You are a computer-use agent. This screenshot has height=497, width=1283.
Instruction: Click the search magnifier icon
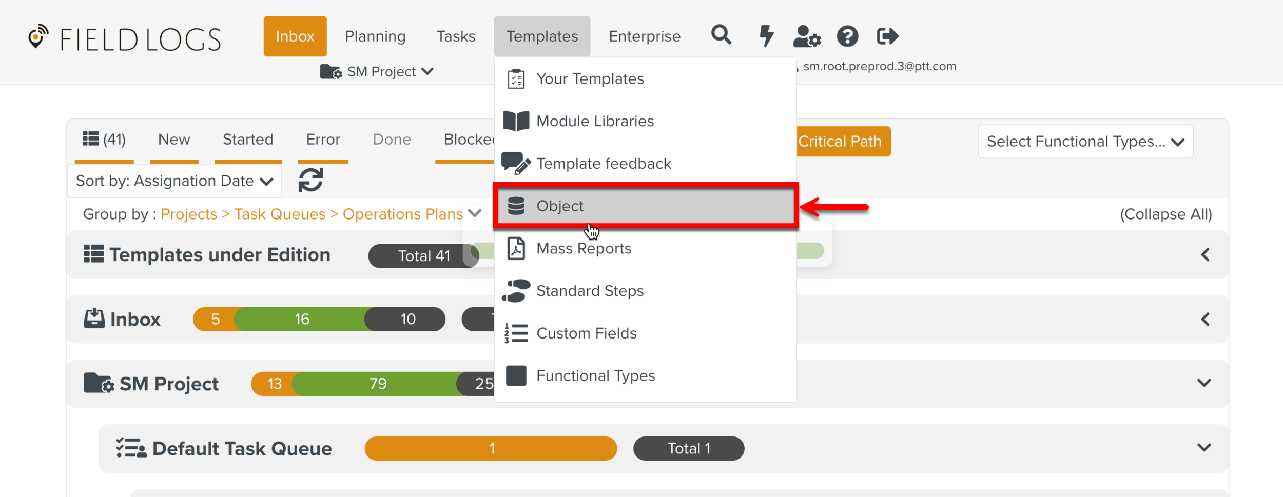click(x=721, y=35)
